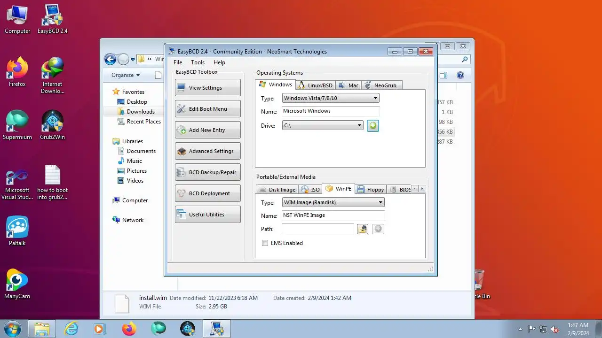Click the grayed add button beside Path
This screenshot has height=338, width=602.
pyautogui.click(x=378, y=229)
